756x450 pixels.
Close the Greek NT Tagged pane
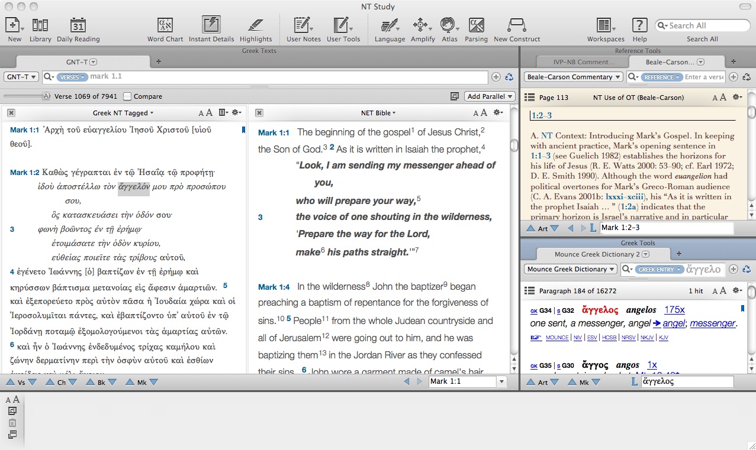[11, 113]
